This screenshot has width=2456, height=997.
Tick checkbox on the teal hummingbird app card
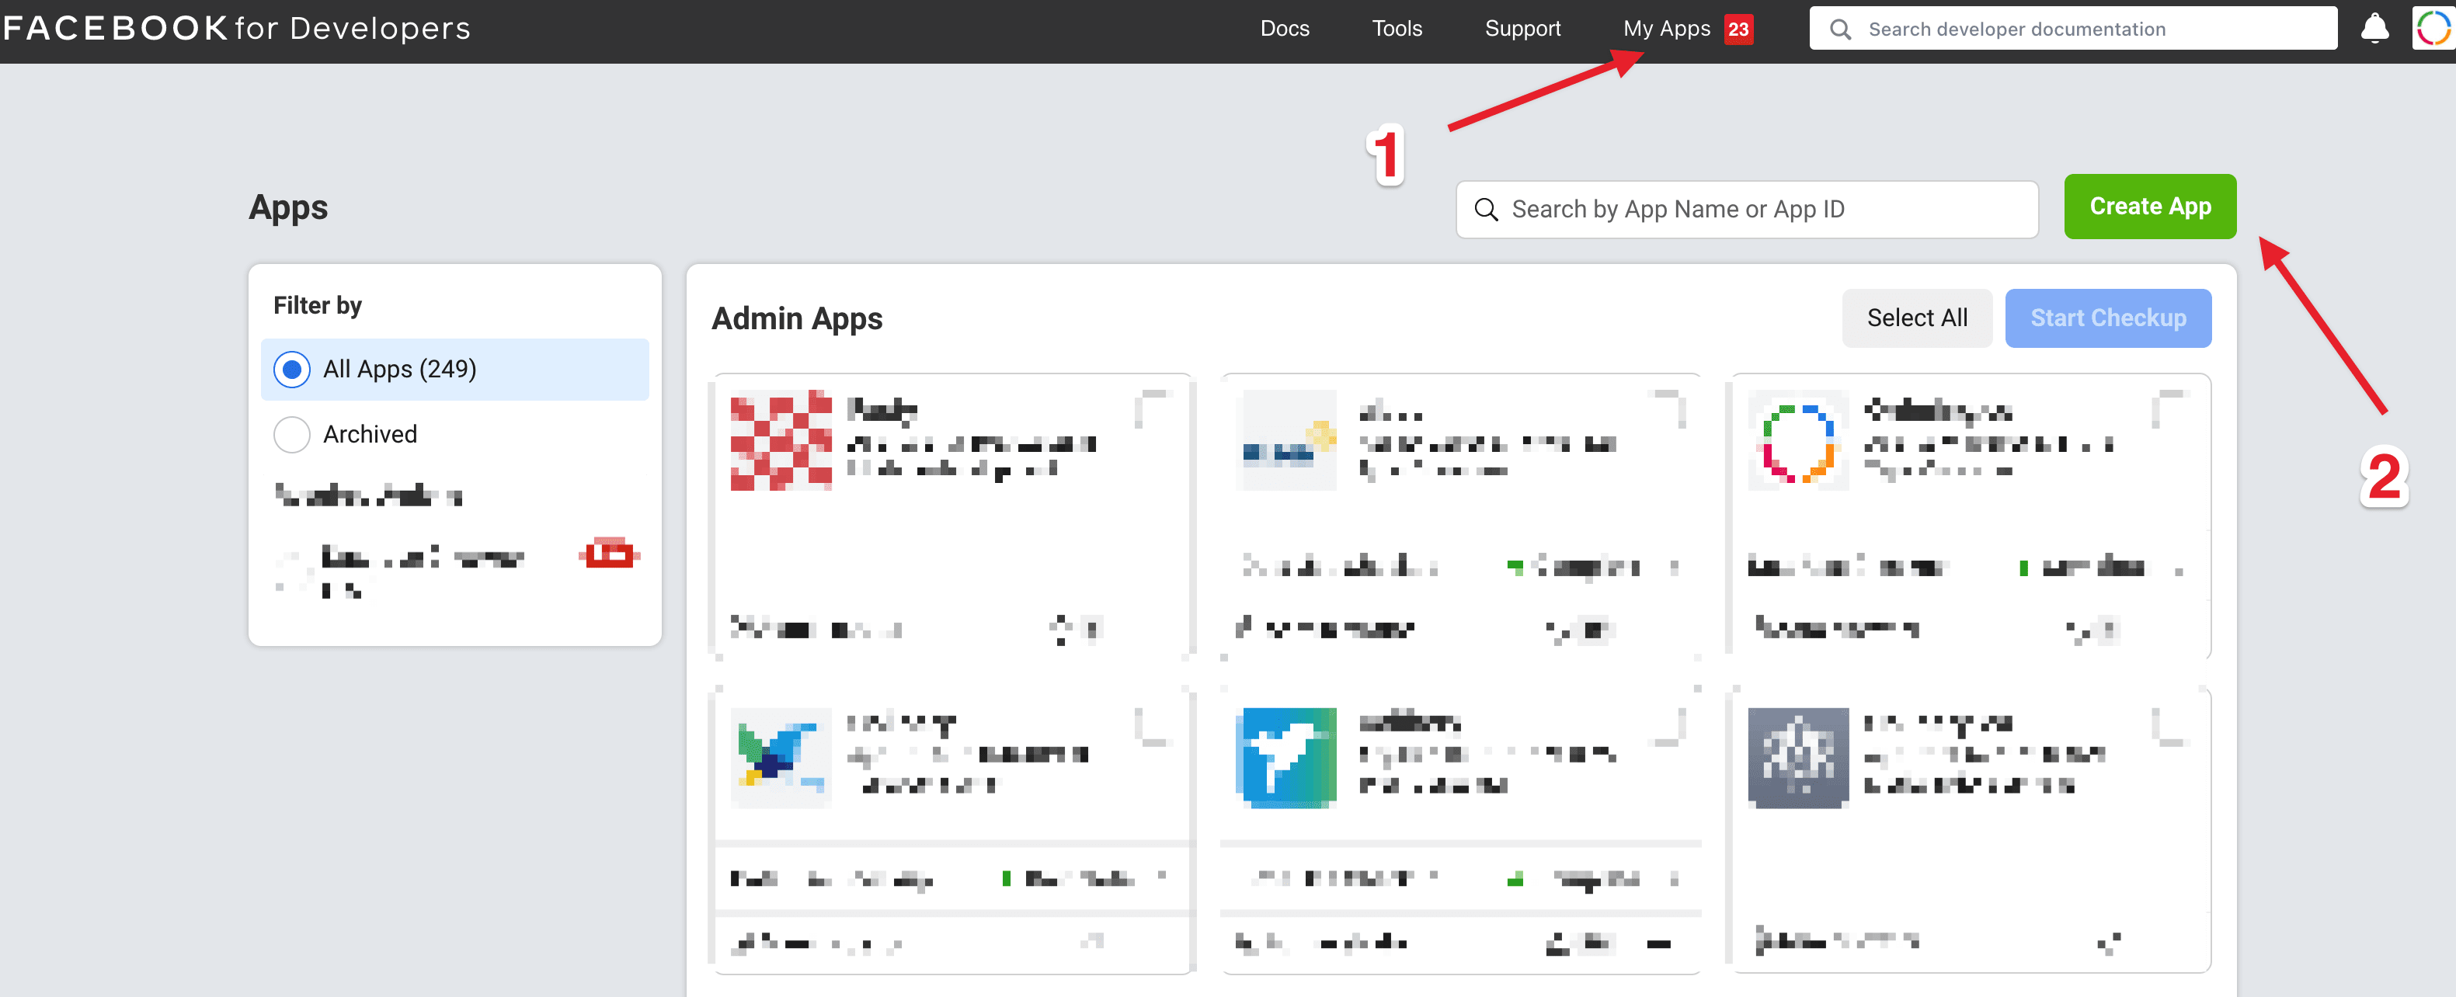[1668, 726]
